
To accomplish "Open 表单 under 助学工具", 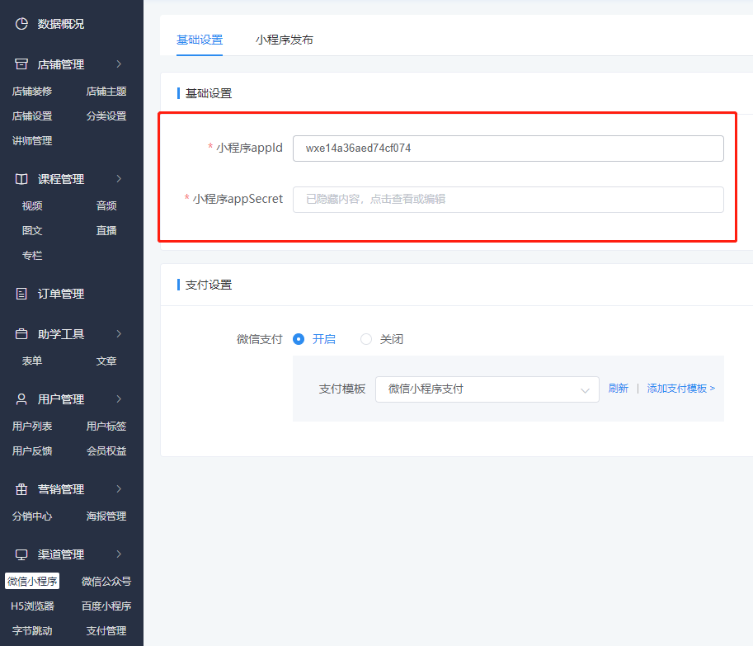I will click(32, 361).
